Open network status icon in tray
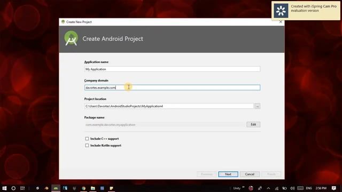 point(277,188)
